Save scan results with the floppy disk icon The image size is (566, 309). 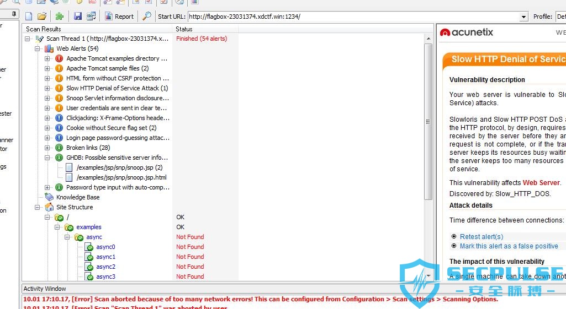(x=78, y=16)
